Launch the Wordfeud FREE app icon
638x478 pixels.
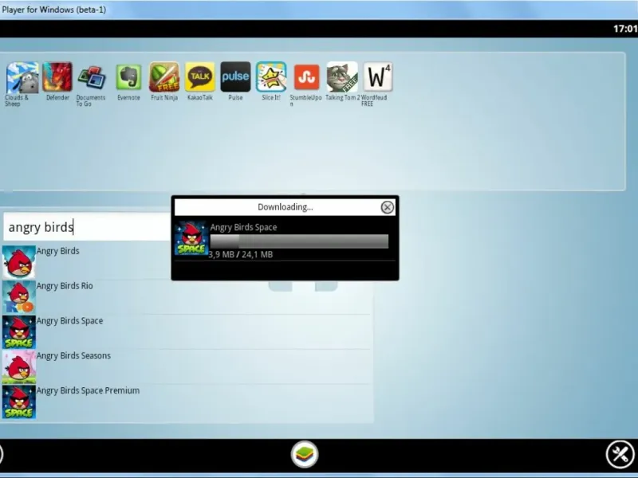[x=377, y=76]
